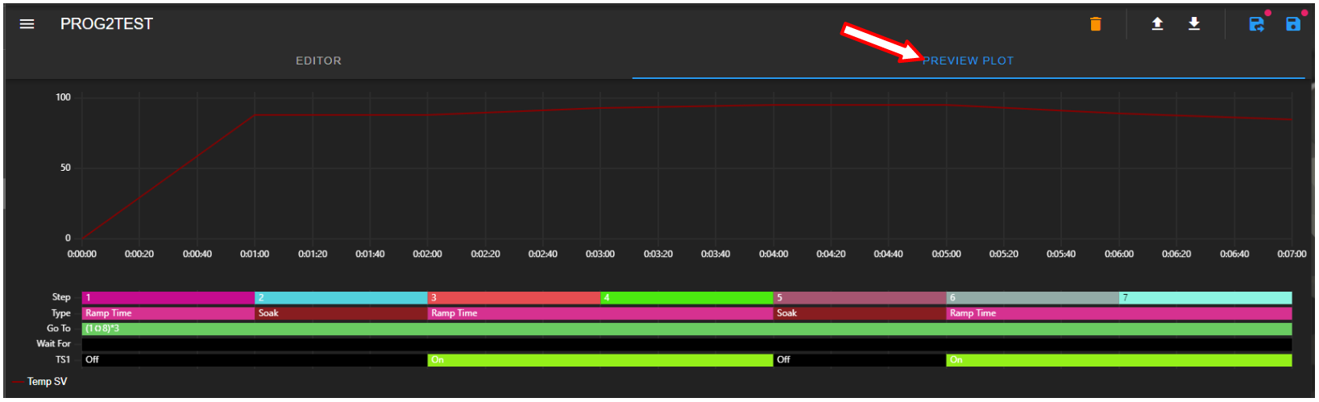The height and width of the screenshot is (402, 1319).
Task: Click the TS1 row label
Action: click(x=63, y=360)
